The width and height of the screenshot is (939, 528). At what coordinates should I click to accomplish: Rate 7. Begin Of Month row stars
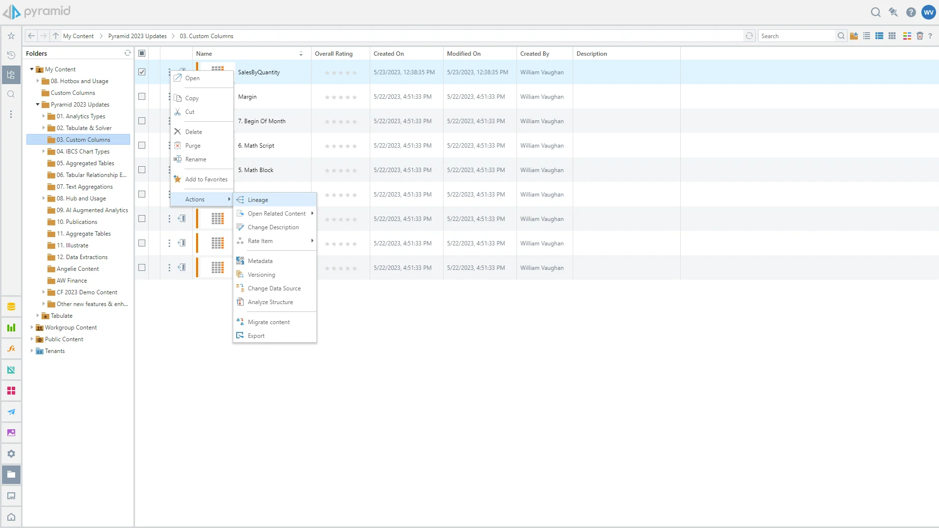341,122
